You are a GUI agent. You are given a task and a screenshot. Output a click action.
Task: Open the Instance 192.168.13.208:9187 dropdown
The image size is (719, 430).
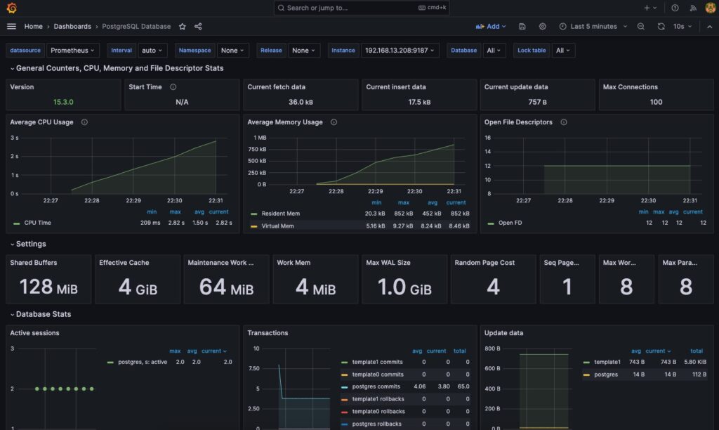400,51
